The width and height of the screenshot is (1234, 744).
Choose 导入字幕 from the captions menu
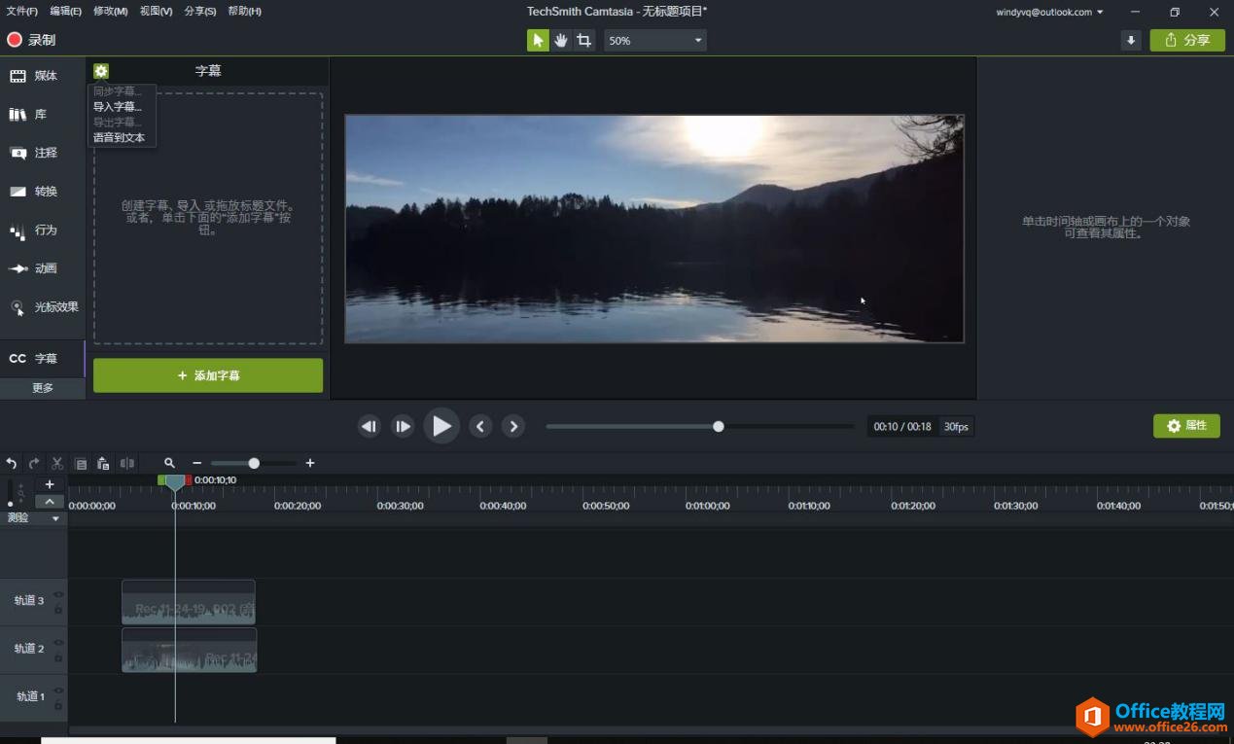click(117, 107)
